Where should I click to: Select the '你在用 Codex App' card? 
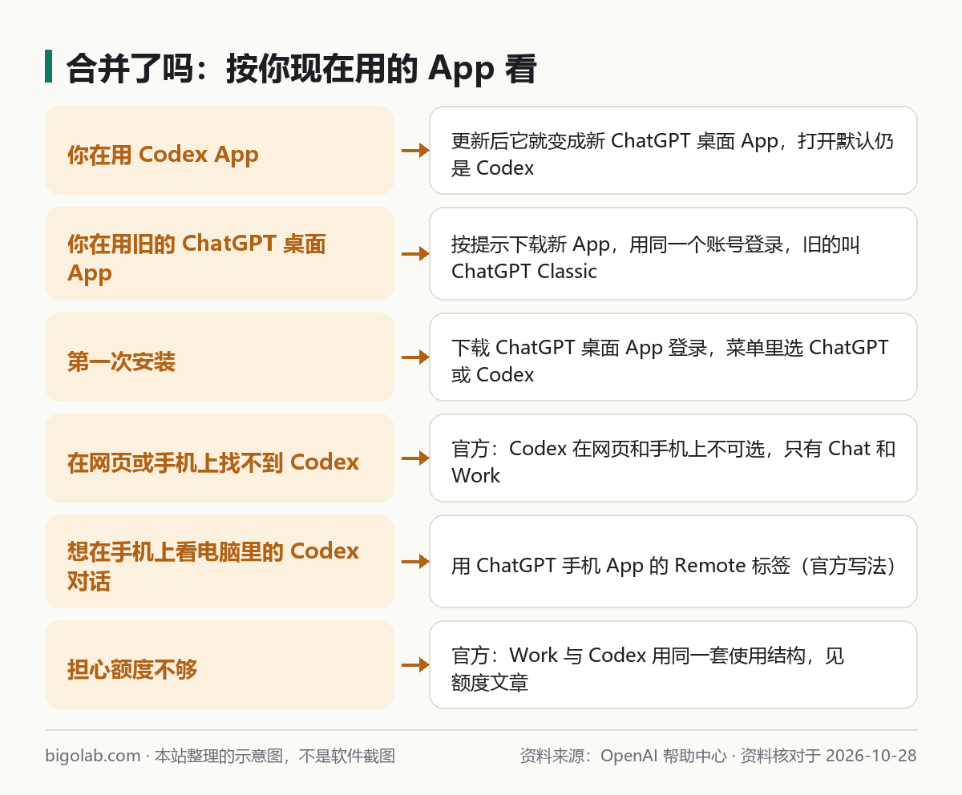220,150
